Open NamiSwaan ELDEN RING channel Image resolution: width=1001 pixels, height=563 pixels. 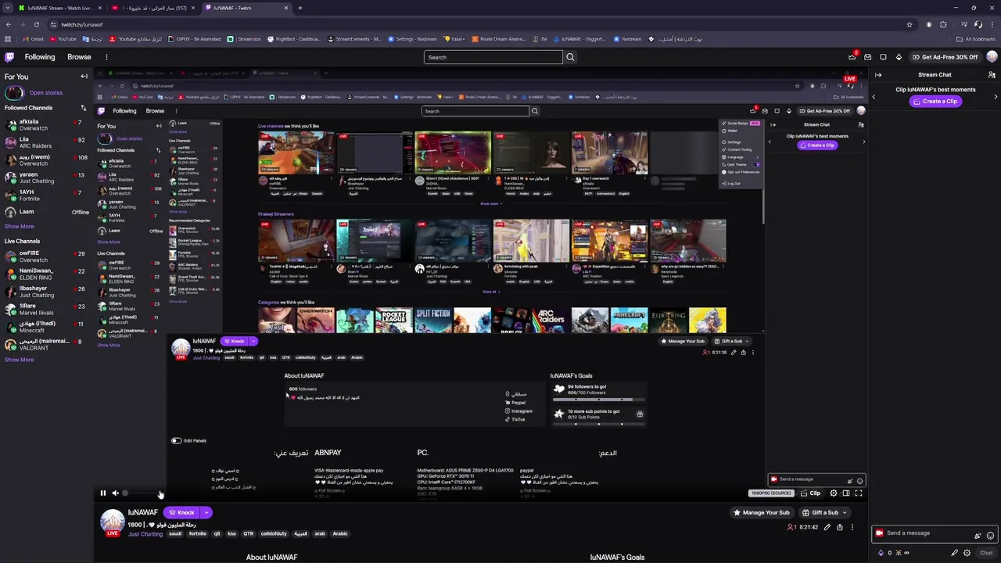point(46,274)
